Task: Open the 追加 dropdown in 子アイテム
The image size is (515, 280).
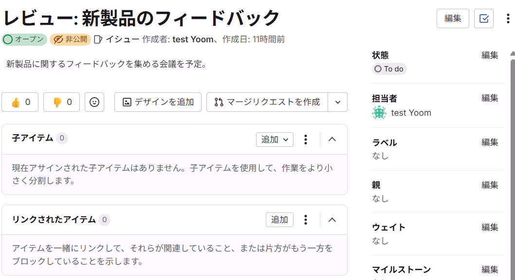Action: [275, 140]
